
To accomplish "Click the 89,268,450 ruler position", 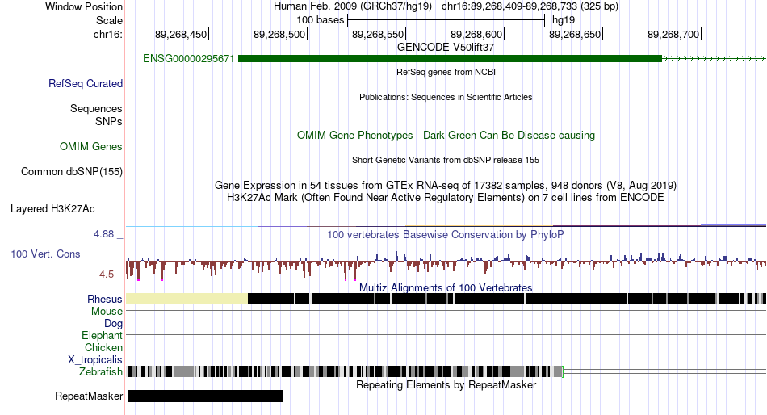I will pos(181,34).
